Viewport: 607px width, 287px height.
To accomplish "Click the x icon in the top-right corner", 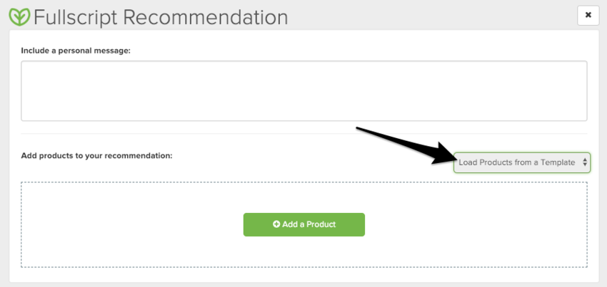I will click(588, 15).
